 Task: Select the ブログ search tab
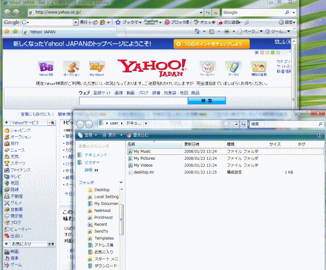[143, 93]
